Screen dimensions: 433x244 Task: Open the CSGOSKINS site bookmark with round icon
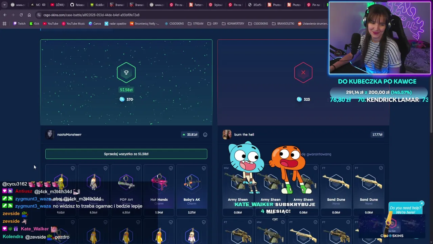tap(174, 24)
